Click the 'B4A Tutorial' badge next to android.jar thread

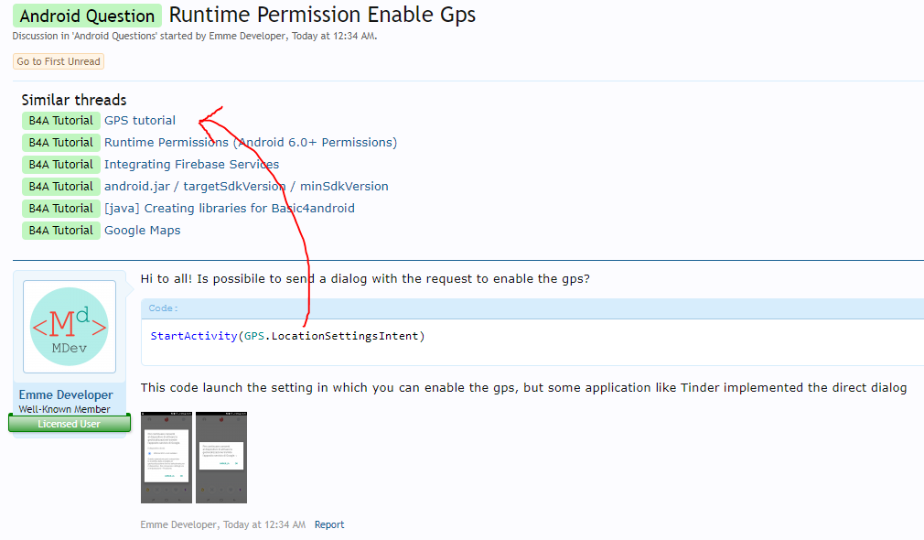click(x=60, y=186)
